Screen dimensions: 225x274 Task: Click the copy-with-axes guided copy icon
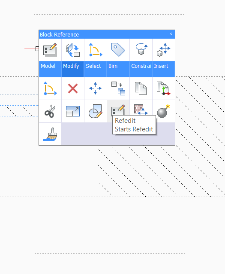[x=164, y=88]
